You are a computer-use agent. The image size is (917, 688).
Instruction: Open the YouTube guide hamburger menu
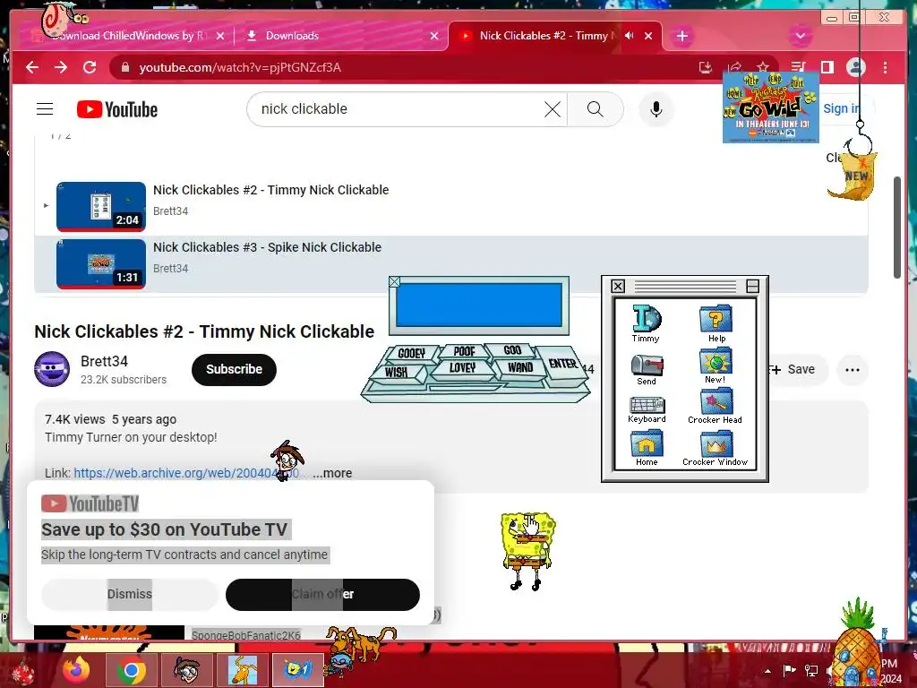(x=45, y=109)
